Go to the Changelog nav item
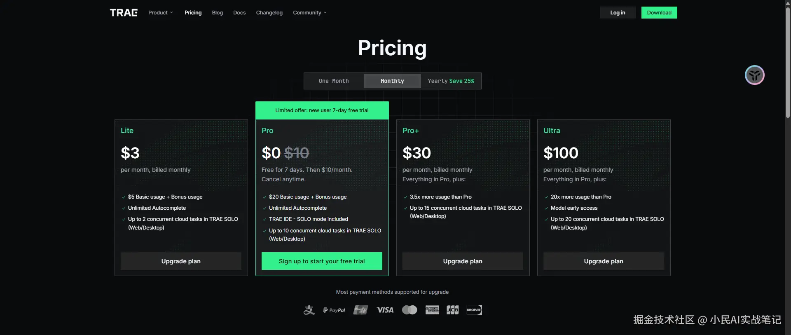Screen dimensions: 791x335 pos(269,13)
